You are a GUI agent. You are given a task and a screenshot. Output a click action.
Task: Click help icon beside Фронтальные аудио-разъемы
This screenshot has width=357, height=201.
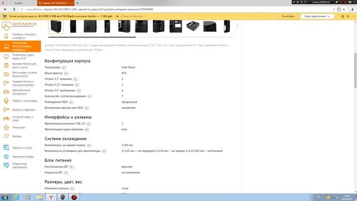coord(86,130)
